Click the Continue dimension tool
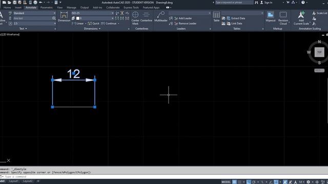Viewport: 328px width, 184px height. coord(109,24)
